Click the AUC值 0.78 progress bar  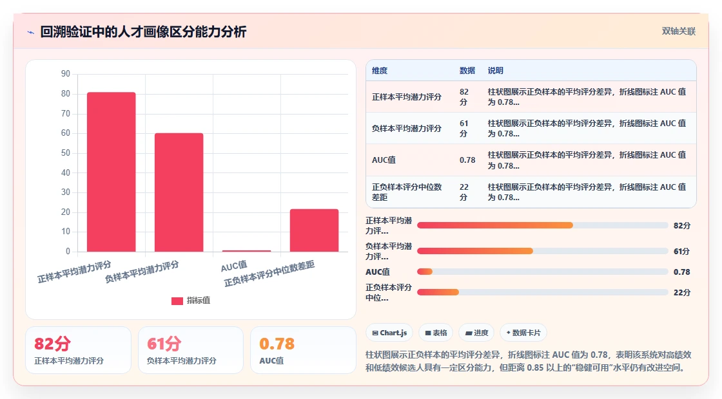coord(542,272)
